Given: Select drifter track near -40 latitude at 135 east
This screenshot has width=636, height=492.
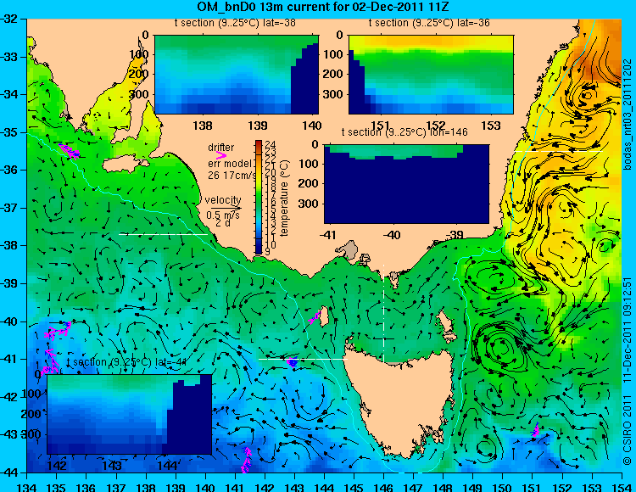Looking at the screenshot, I should pyautogui.click(x=57, y=330).
